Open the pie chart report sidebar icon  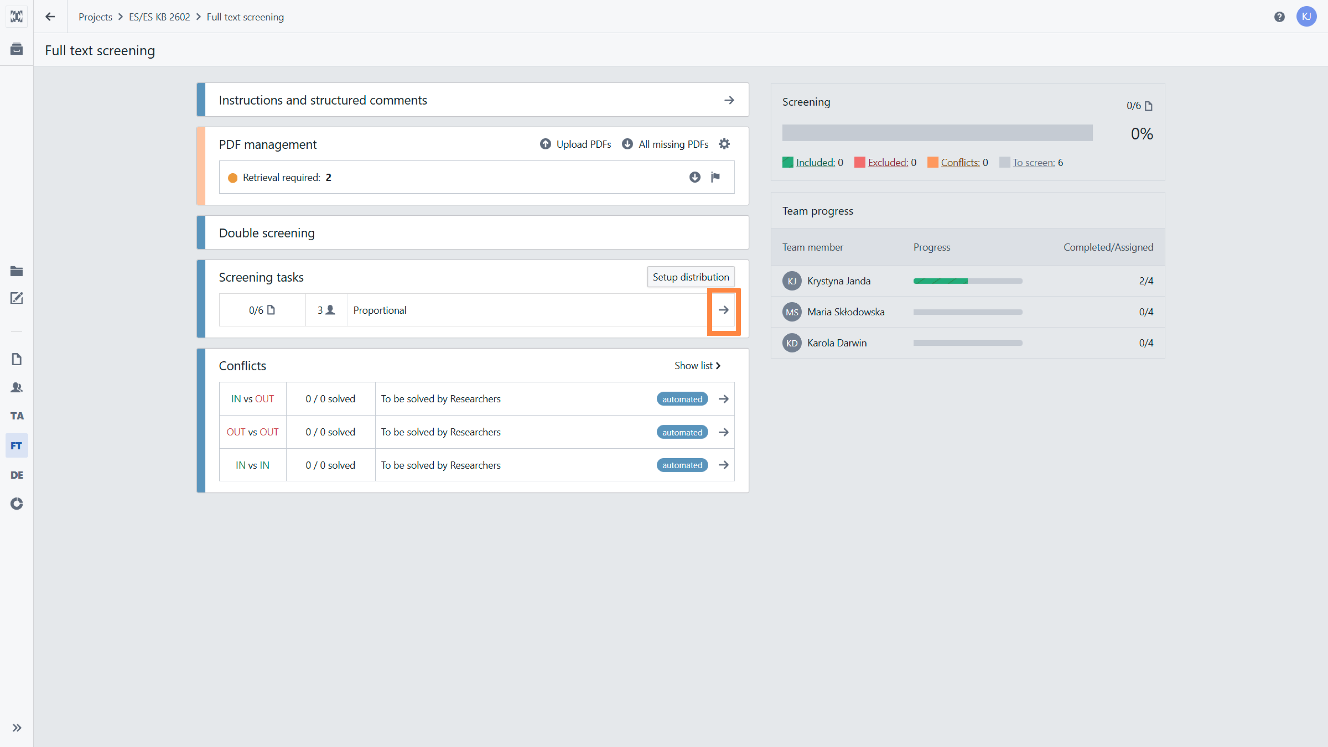pos(17,504)
